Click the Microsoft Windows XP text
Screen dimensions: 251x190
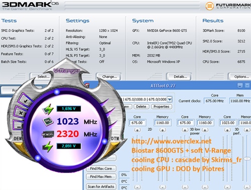(164, 62)
